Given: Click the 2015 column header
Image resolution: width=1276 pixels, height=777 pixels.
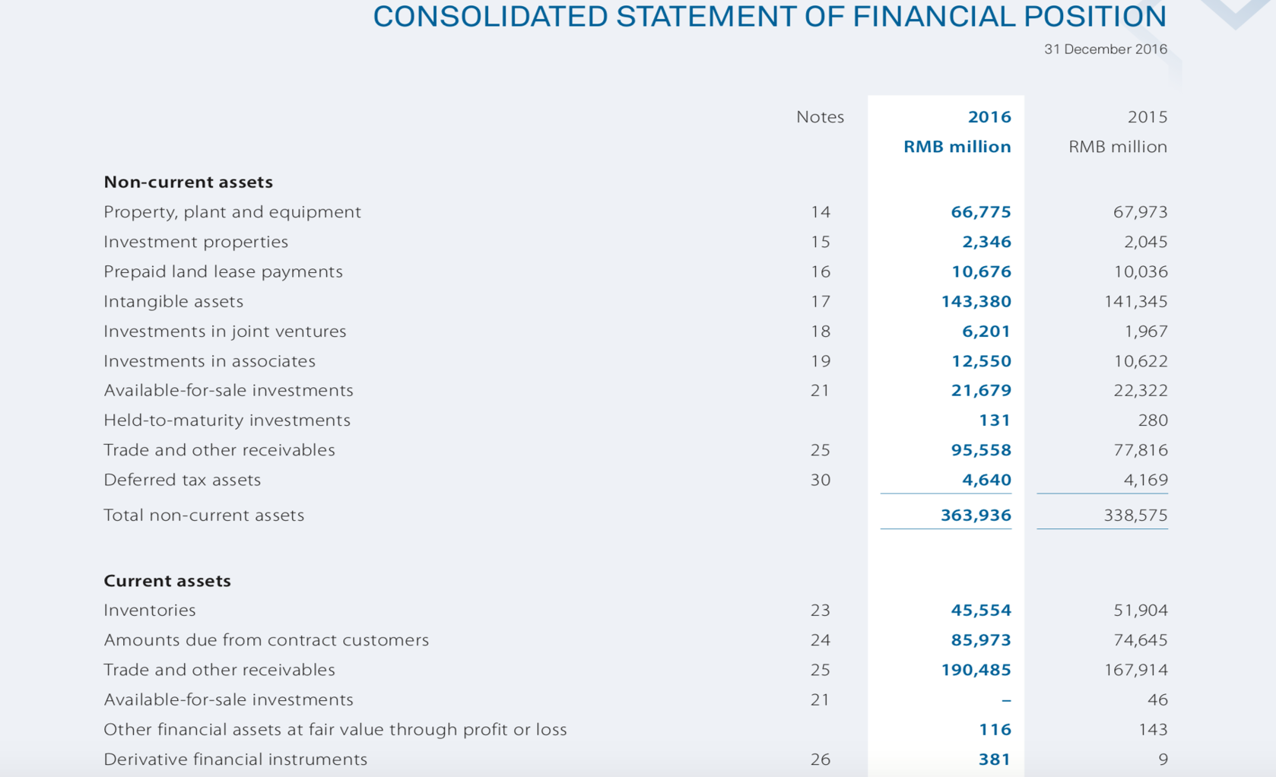Looking at the screenshot, I should pos(1147,117).
